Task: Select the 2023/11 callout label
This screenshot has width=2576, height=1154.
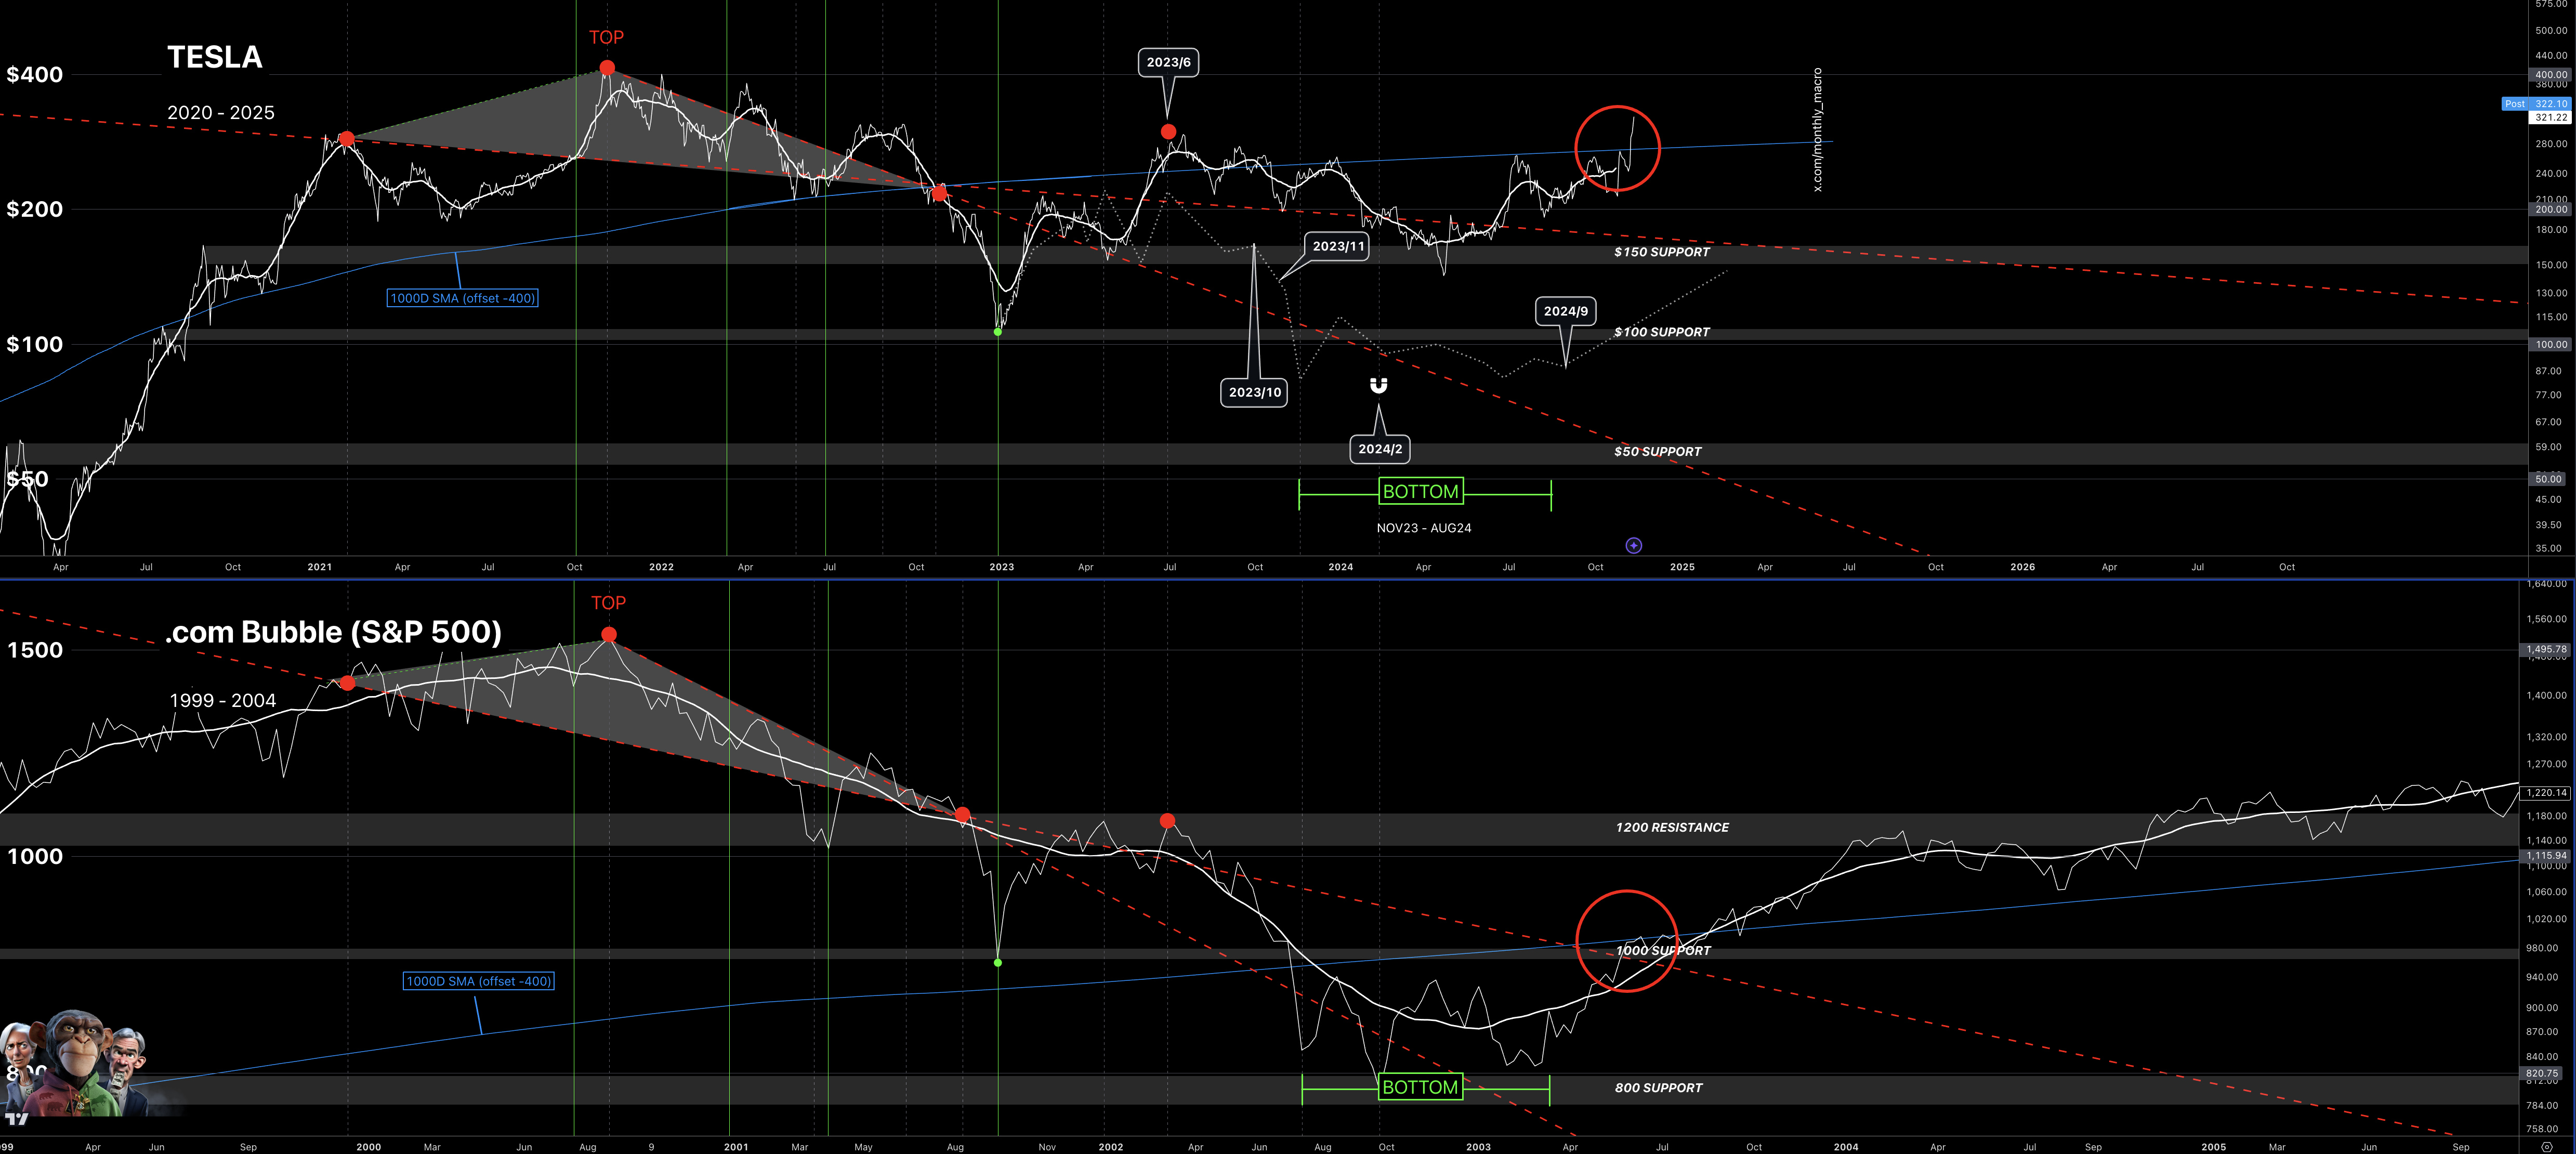Action: pos(1338,246)
